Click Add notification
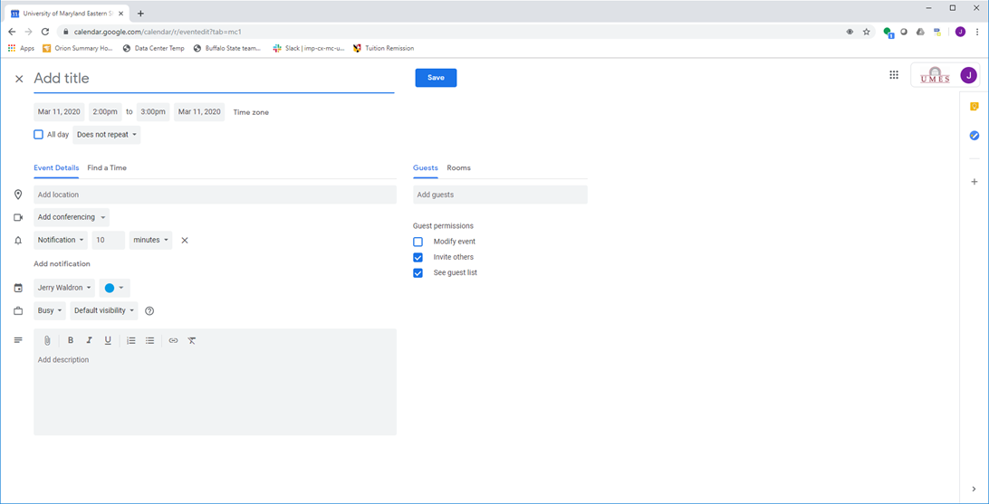The width and height of the screenshot is (989, 504). 62,264
